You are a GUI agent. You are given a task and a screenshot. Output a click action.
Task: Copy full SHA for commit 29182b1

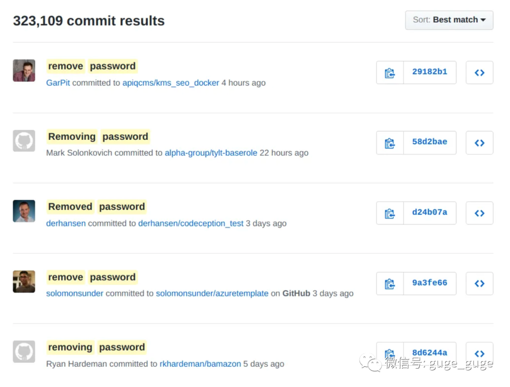tap(390, 73)
